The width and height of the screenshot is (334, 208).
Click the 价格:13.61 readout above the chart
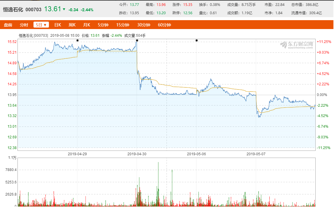[x=90, y=36]
